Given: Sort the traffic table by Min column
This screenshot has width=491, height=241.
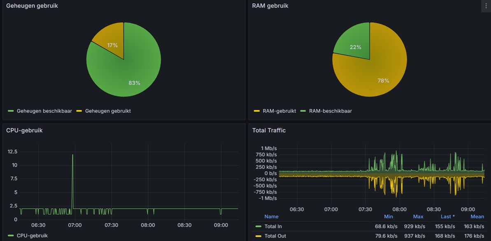Looking at the screenshot, I should tap(388, 216).
